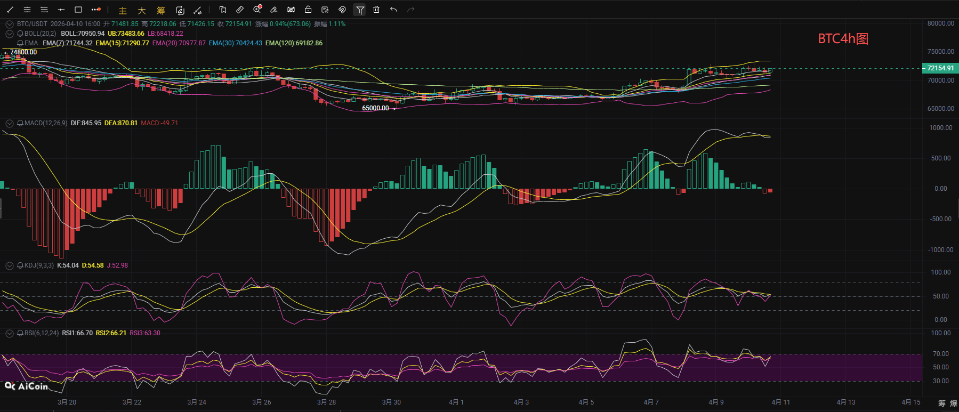Collapse the KDJ indicator panel
The image size is (959, 412).
click(x=9, y=265)
